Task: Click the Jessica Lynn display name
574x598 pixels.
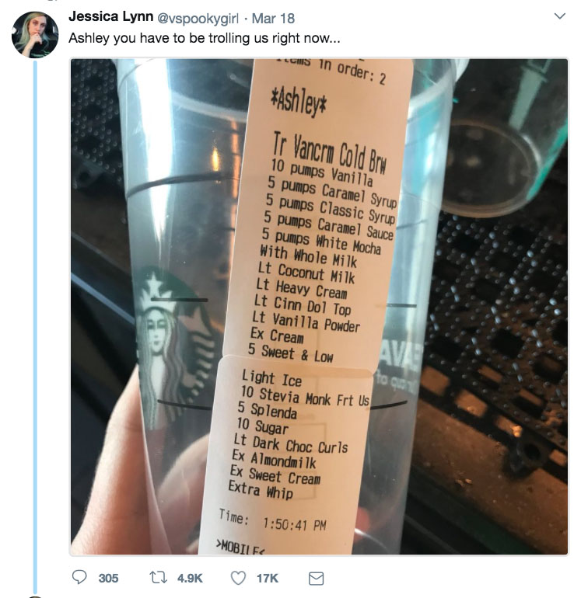Action: pyautogui.click(x=108, y=16)
